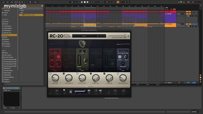
Task: Open the Noise type selector
Action: 55,51
